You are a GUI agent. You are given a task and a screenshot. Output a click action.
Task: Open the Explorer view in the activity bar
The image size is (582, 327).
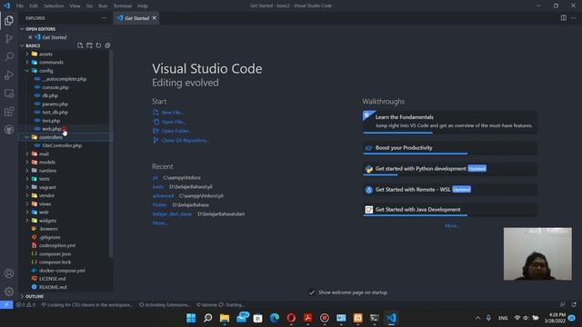(9, 20)
